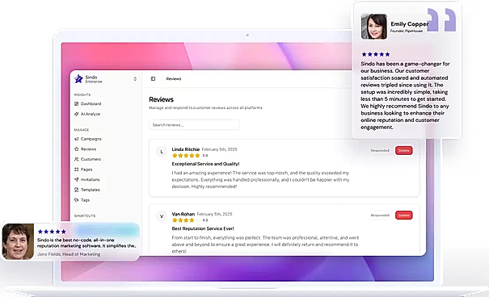Delete Linda Ritchie's review
This screenshot has height=297, width=489.
(404, 150)
